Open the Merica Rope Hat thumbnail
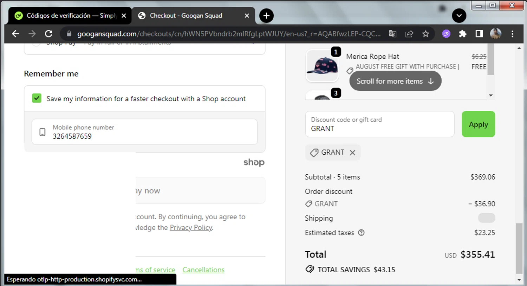The image size is (527, 286). click(322, 66)
